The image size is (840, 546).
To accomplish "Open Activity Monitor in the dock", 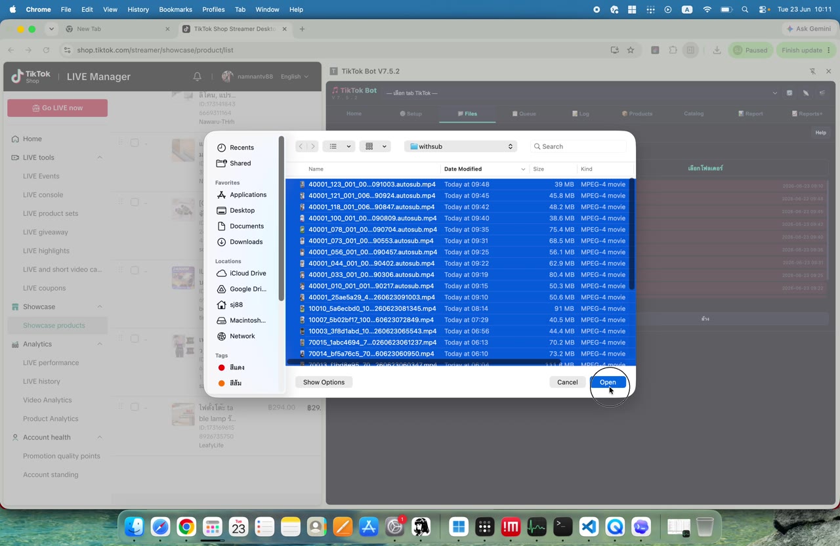I will pyautogui.click(x=537, y=526).
